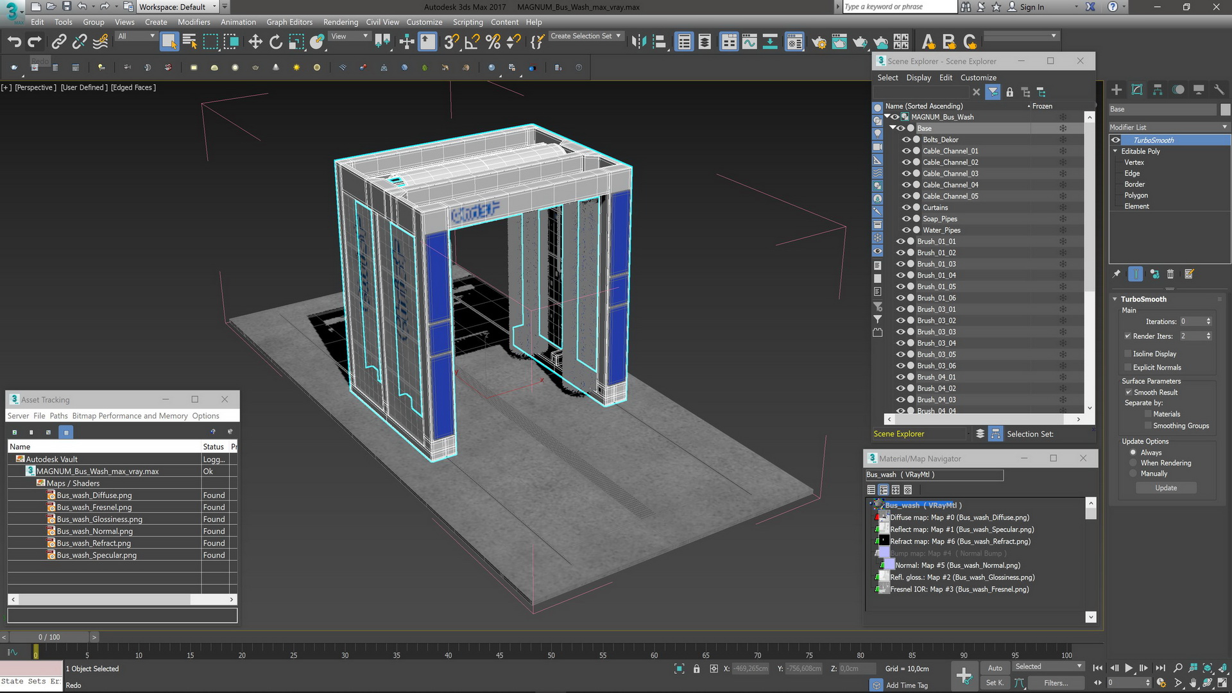Image resolution: width=1232 pixels, height=693 pixels.
Task: Click the Redo arrow icon
Action: point(35,42)
